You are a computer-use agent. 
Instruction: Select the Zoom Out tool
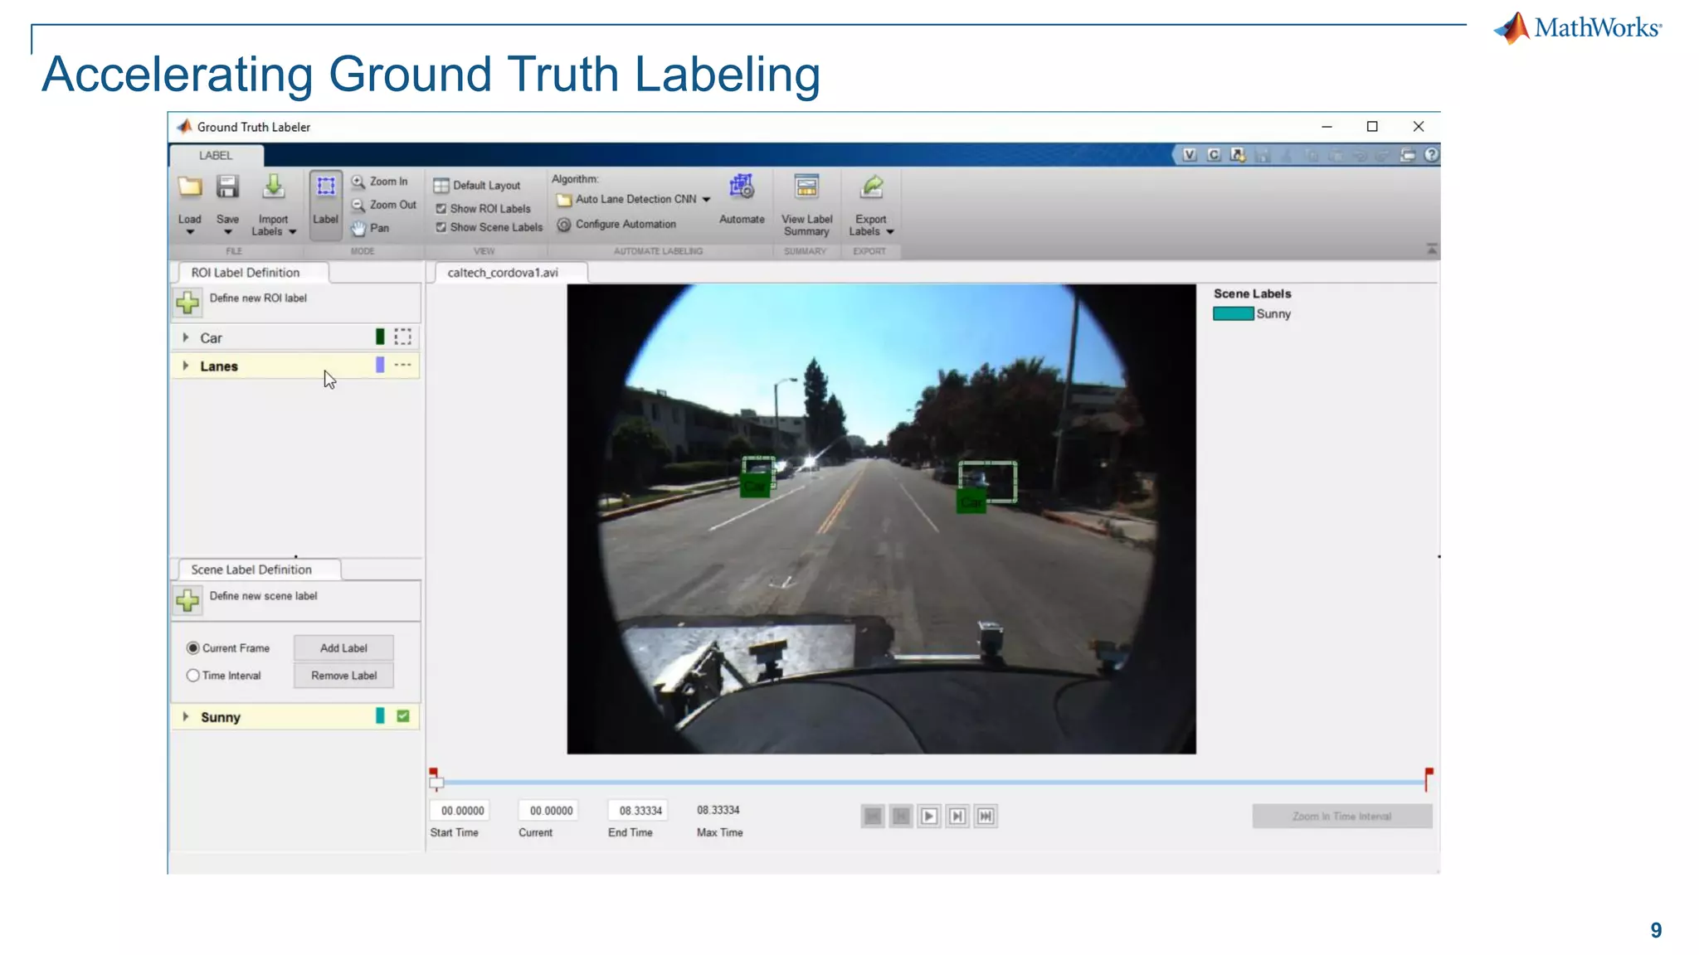click(384, 205)
